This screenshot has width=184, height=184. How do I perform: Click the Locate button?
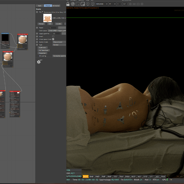(x=59, y=24)
